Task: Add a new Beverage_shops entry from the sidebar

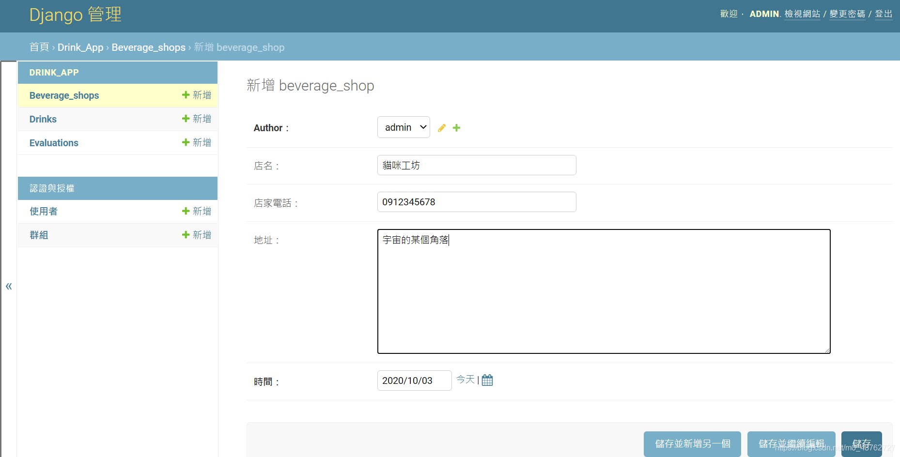Action: pos(197,95)
